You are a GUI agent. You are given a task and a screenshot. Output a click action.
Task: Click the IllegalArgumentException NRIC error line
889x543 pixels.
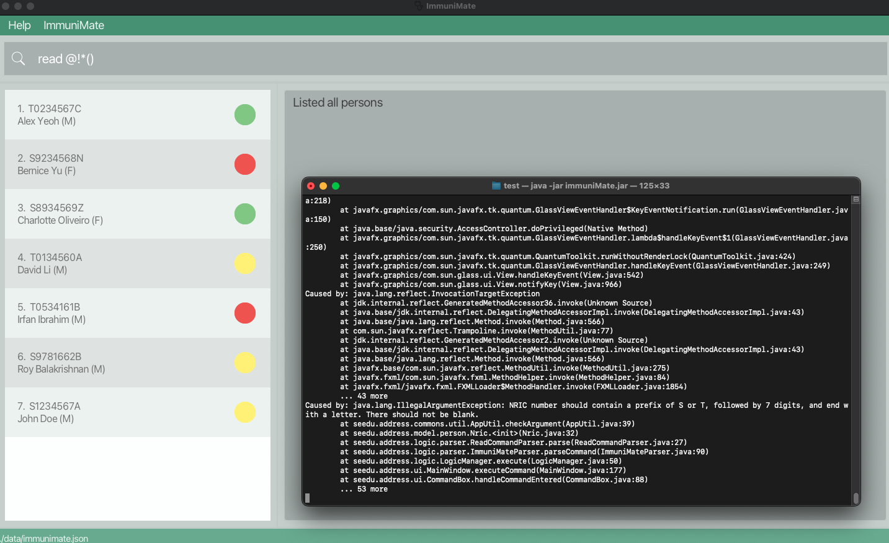[x=577, y=410]
